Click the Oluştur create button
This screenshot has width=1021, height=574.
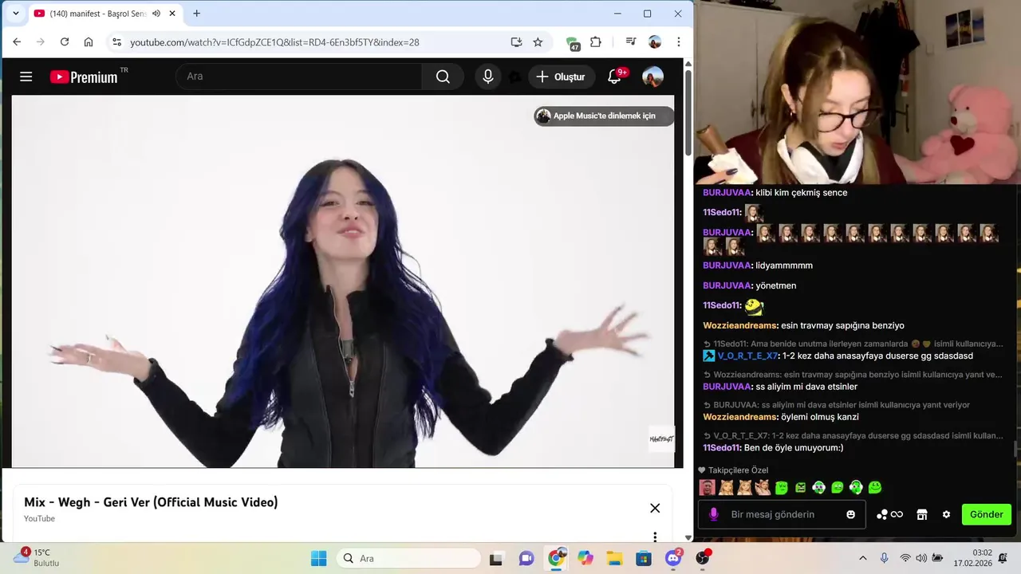pos(562,77)
